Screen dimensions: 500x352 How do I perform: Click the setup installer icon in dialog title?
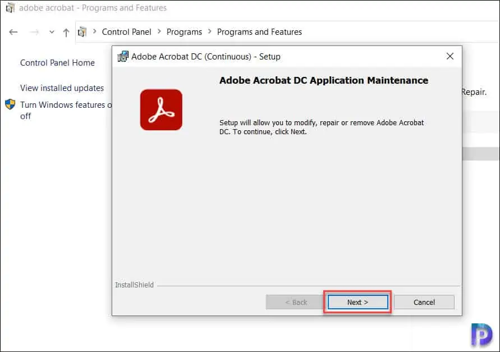(x=123, y=57)
